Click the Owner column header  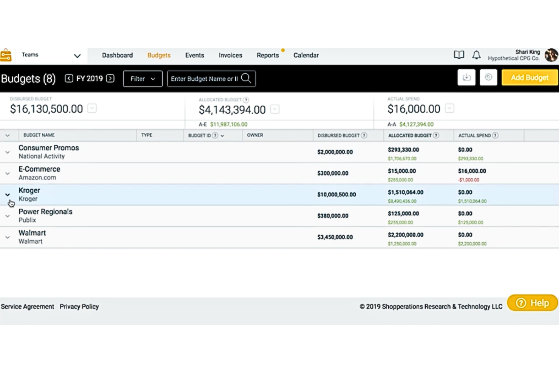coord(255,135)
